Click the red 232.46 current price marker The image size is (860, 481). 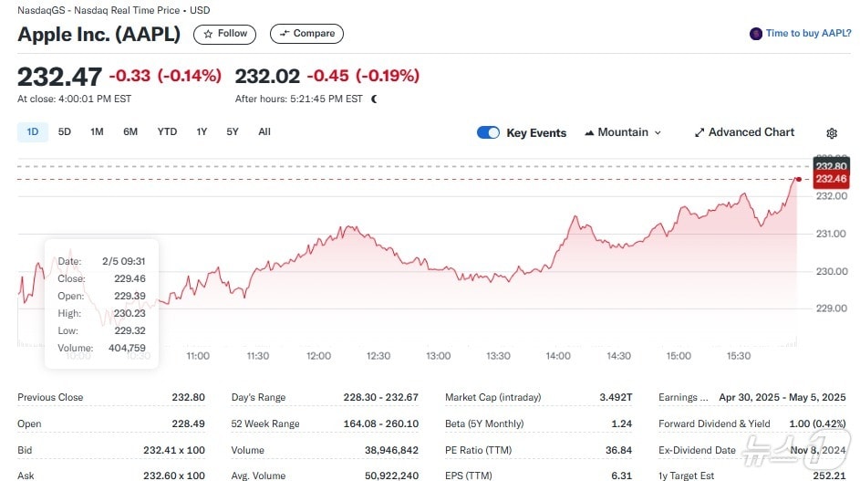pyautogui.click(x=831, y=180)
